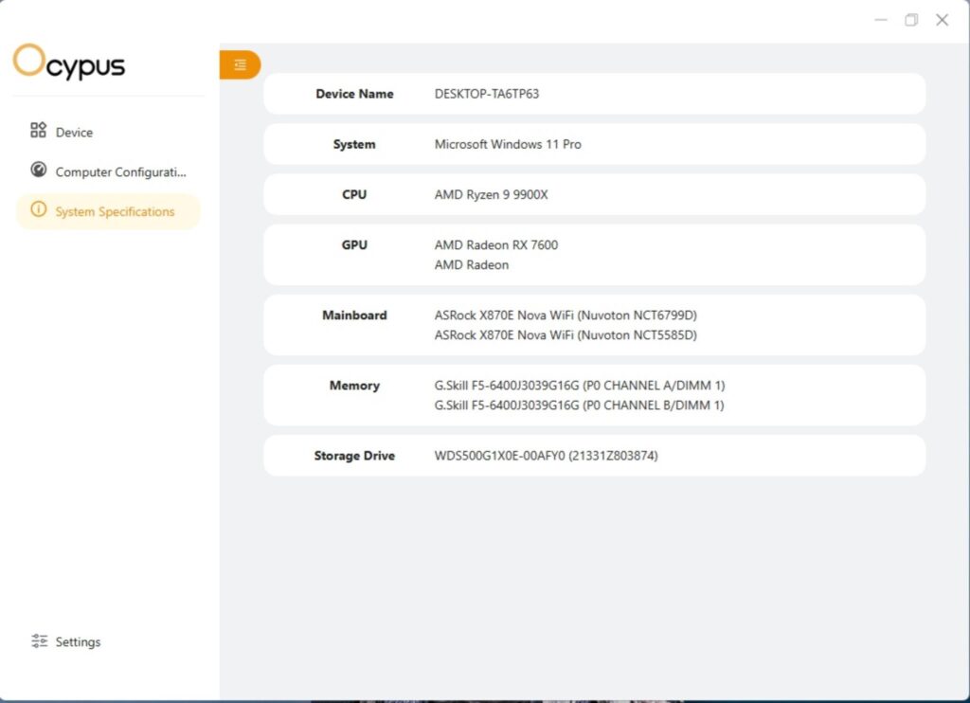Click the Computer Configuration gauge icon
This screenshot has width=970, height=703.
38,170
